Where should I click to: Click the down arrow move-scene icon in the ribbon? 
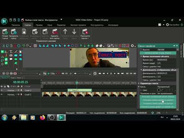(x=74, y=31)
